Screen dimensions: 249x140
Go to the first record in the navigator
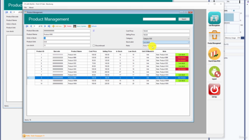(27, 26)
